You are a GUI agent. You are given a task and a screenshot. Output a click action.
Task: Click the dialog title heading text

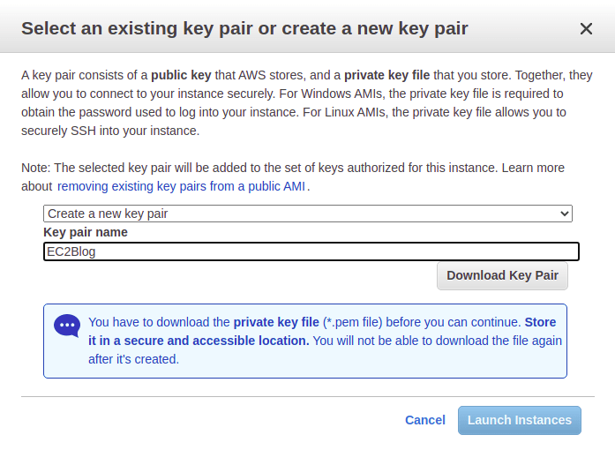pos(244,29)
